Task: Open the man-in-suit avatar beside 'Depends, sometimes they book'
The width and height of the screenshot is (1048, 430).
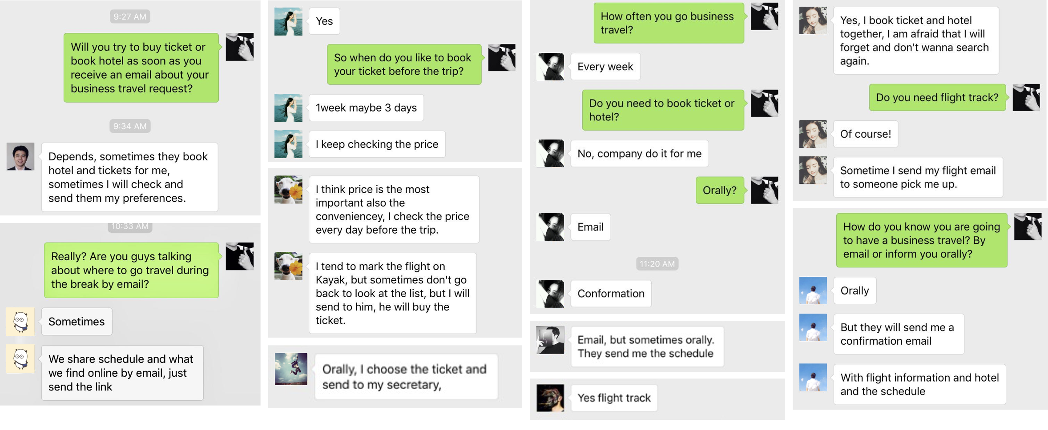Action: 20,156
